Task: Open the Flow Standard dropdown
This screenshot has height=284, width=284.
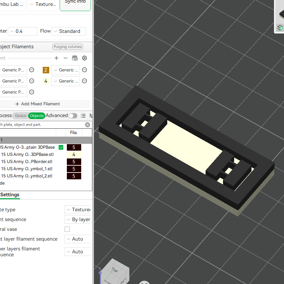Action: tap(69, 31)
